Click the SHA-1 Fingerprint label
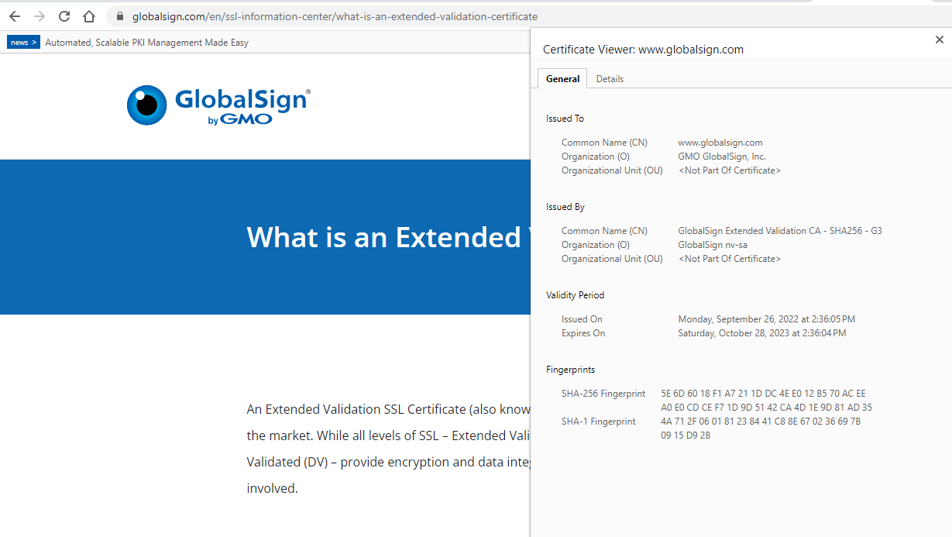 599,422
